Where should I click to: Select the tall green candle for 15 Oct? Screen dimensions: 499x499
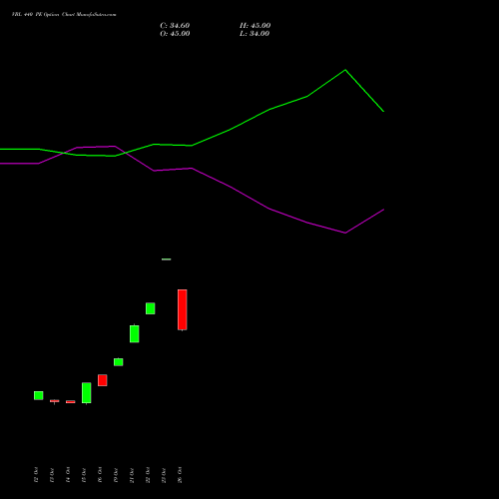[x=87, y=393]
